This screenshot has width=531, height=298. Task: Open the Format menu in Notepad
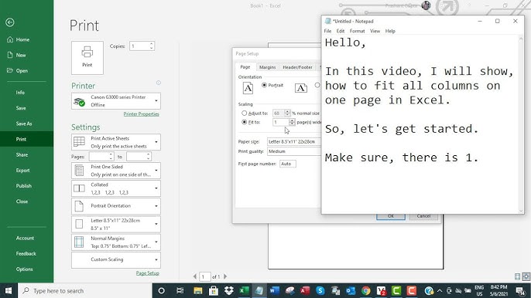pos(358,31)
